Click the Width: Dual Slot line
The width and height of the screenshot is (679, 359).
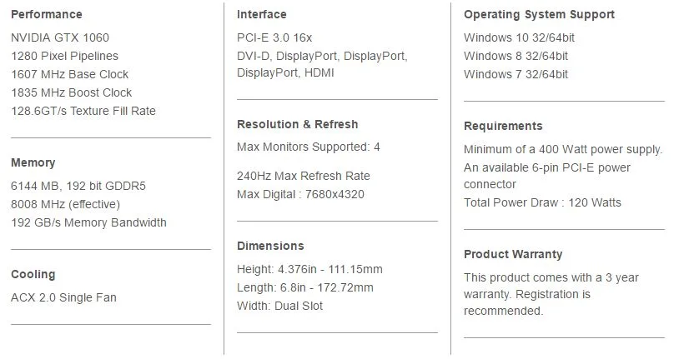(x=279, y=306)
